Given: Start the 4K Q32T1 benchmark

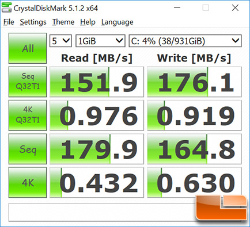Looking at the screenshot, I should click(x=28, y=116).
